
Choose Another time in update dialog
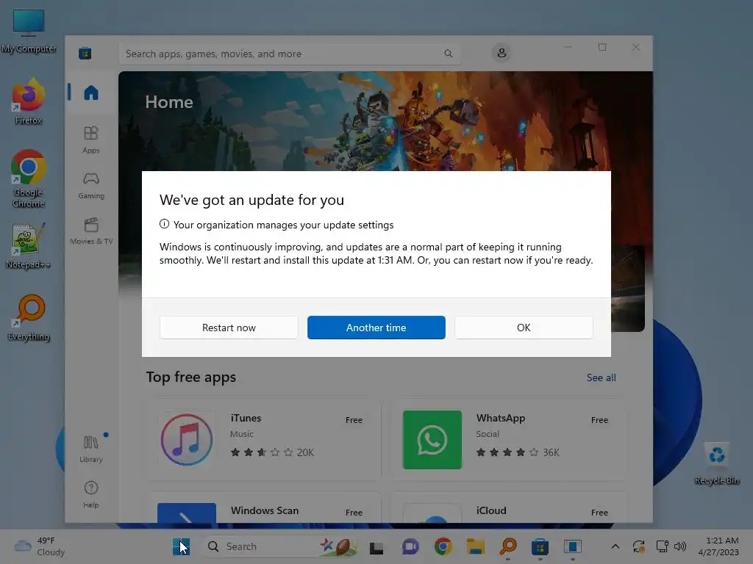tap(376, 328)
